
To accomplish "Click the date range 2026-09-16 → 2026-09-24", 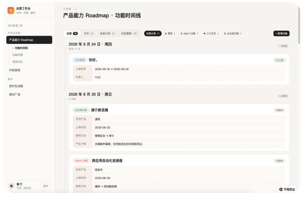I will click(x=112, y=69).
